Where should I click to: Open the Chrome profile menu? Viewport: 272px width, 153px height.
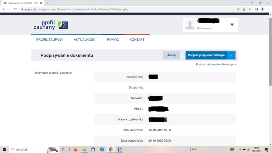(262, 9)
